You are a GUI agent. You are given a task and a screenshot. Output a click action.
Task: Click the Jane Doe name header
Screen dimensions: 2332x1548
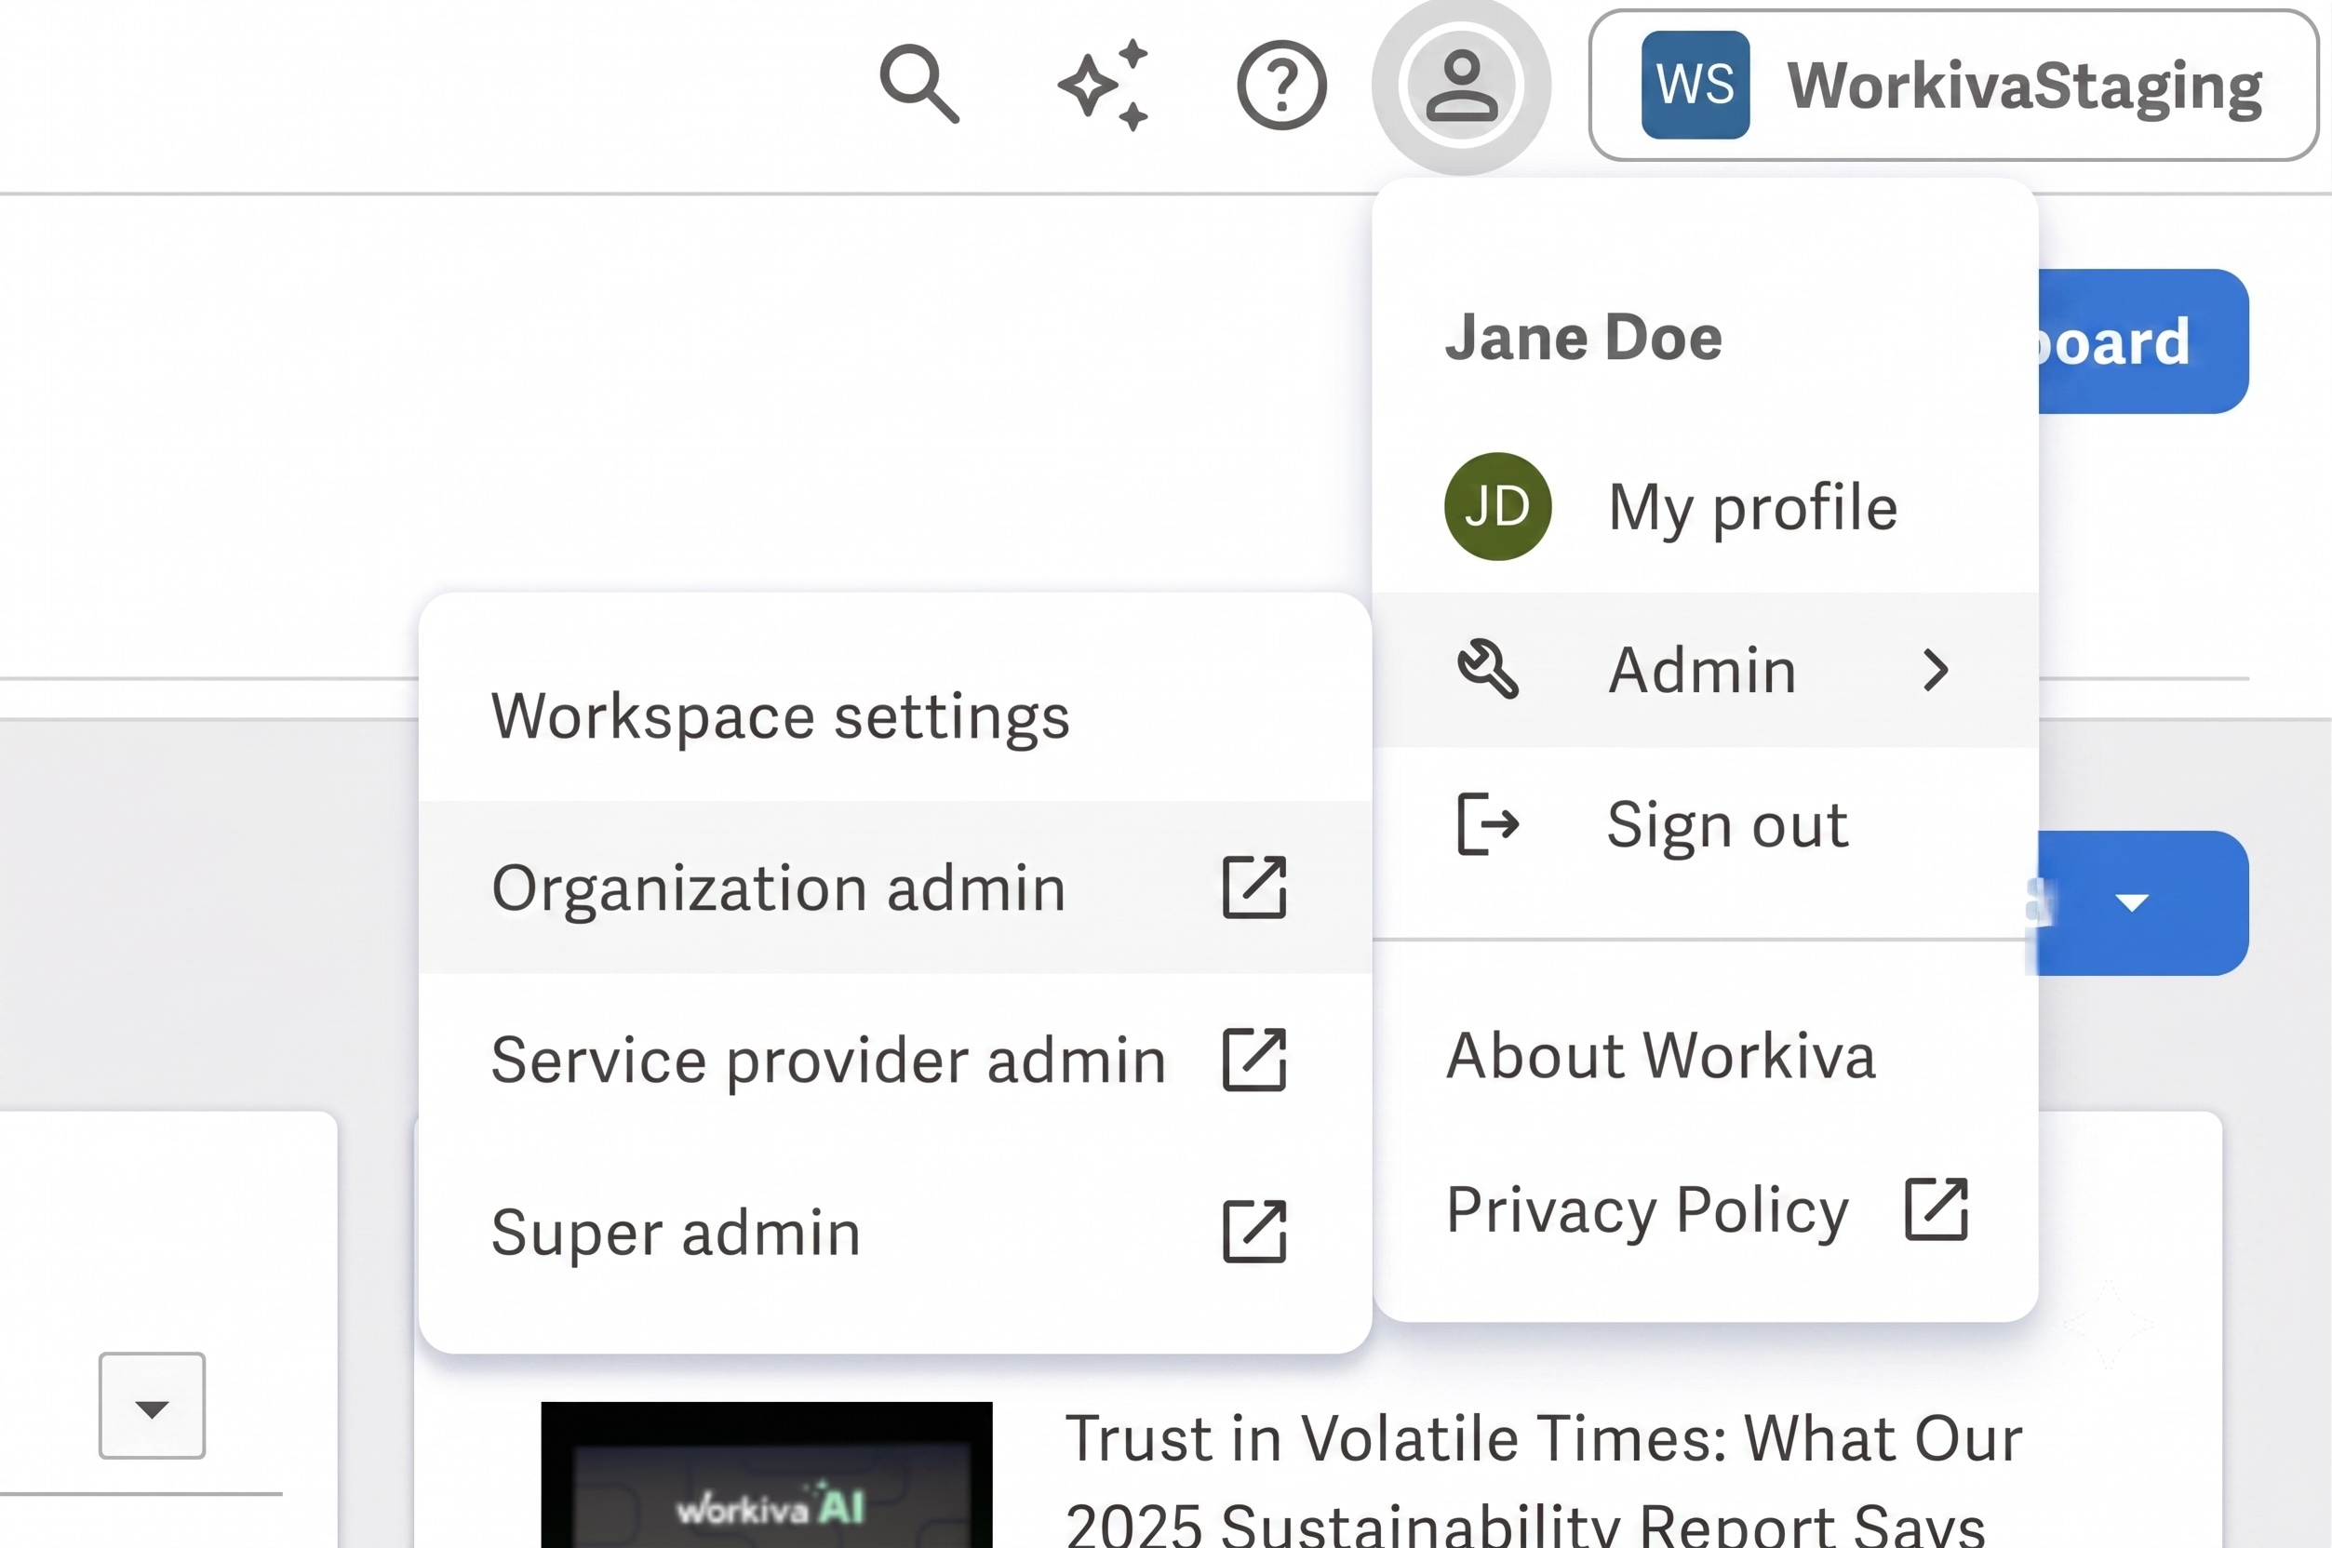pyautogui.click(x=1584, y=338)
